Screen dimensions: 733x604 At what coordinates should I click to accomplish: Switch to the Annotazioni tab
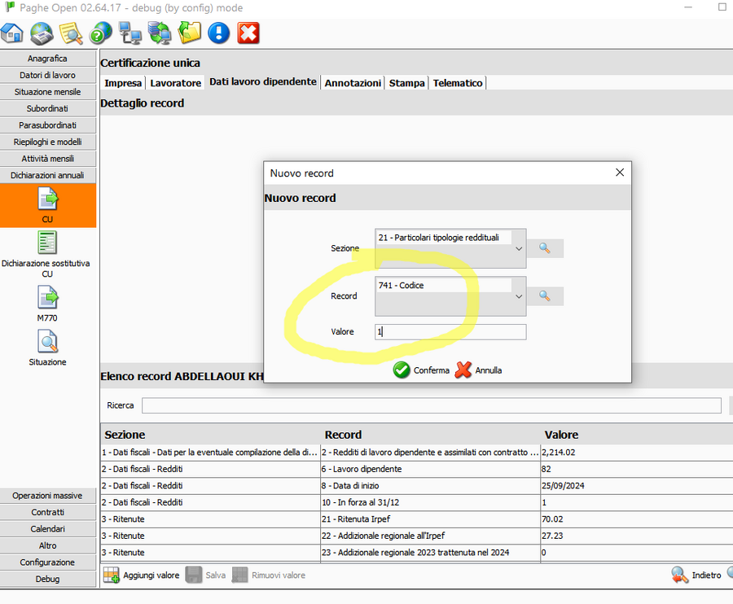(x=353, y=83)
